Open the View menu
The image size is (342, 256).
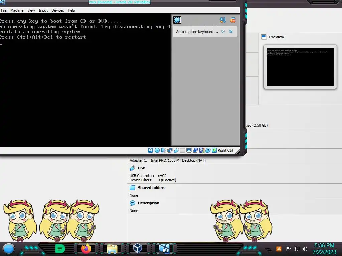(x=31, y=10)
